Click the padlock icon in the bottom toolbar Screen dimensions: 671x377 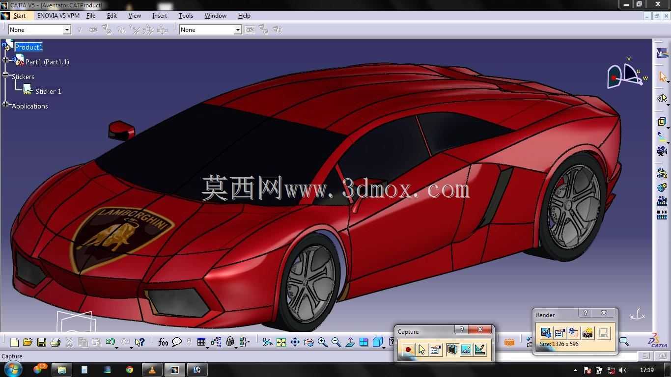(x=230, y=342)
